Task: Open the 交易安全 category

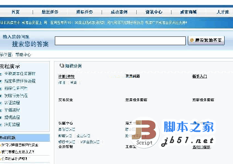Action: coord(66,100)
